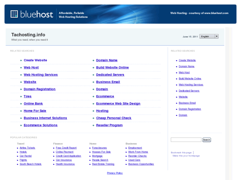The height and width of the screenshot is (180, 241).
Task: Open Mortgage link
Action: (x=97, y=156)
